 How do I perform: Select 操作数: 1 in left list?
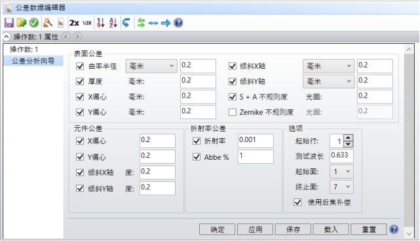(24, 49)
